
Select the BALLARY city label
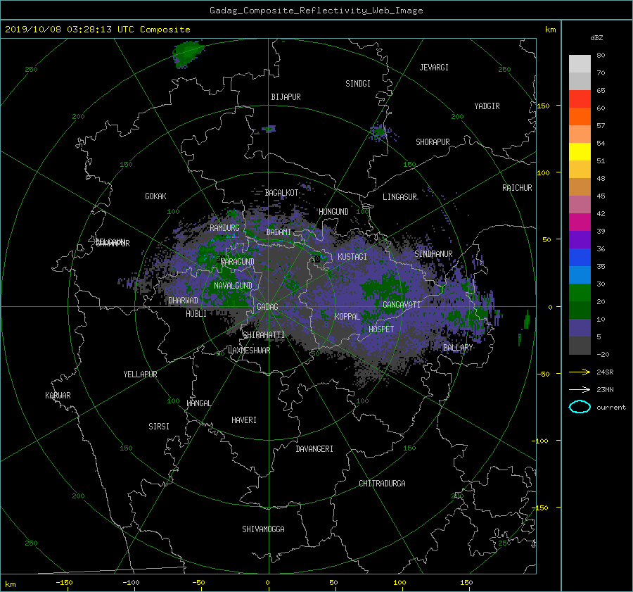point(458,348)
